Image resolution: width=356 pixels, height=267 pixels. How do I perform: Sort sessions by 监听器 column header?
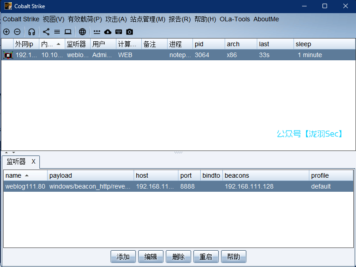pos(77,44)
